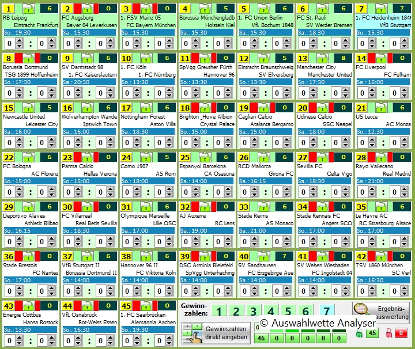Click the lock icon for match 15 Newcastle United
Screen dimensions: 415x349
click(29, 108)
